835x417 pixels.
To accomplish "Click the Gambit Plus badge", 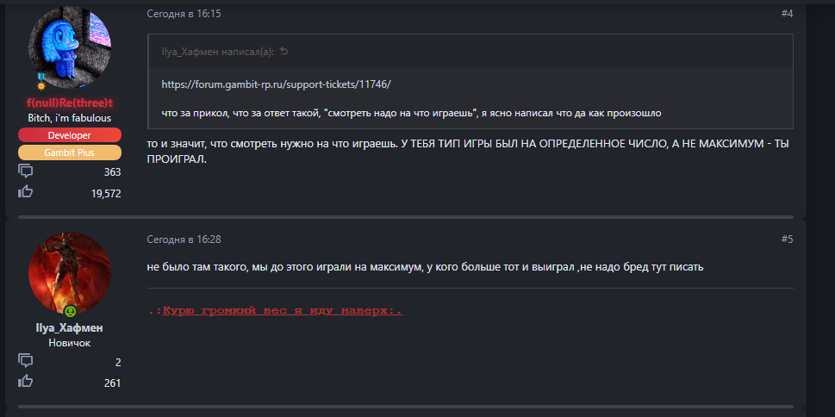I will [x=71, y=152].
